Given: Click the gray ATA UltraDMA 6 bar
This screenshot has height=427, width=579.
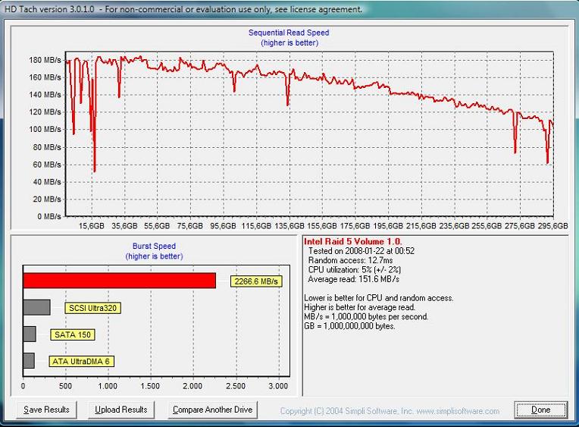Looking at the screenshot, I should pyautogui.click(x=29, y=360).
